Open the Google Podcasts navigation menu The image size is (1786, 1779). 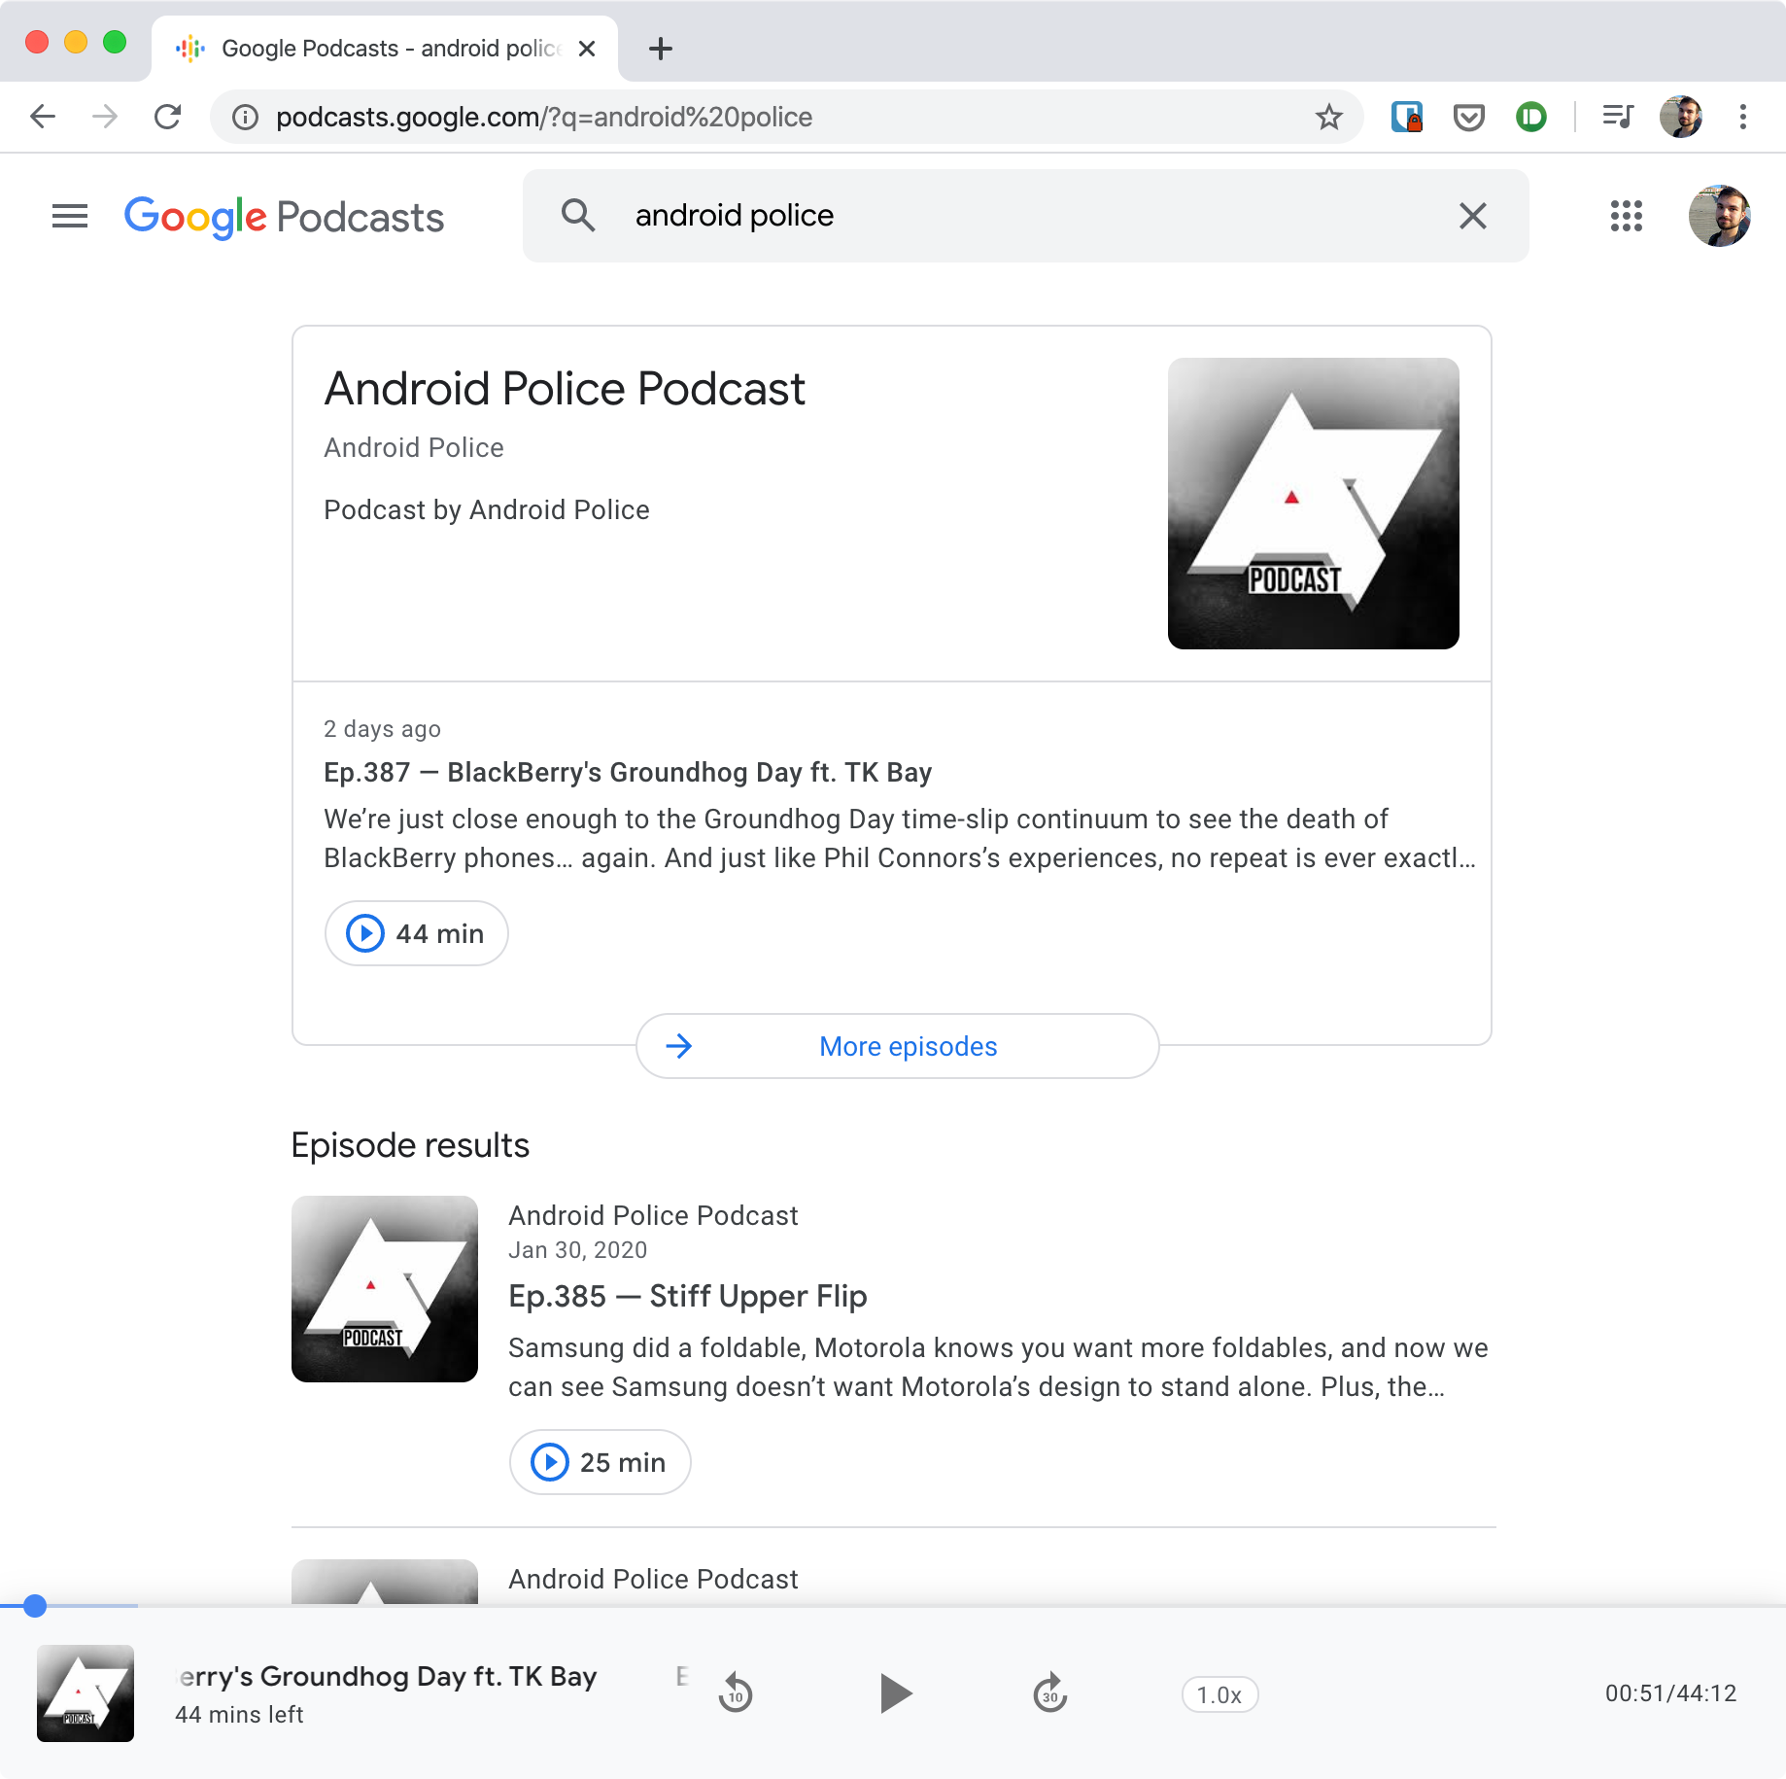click(x=69, y=216)
